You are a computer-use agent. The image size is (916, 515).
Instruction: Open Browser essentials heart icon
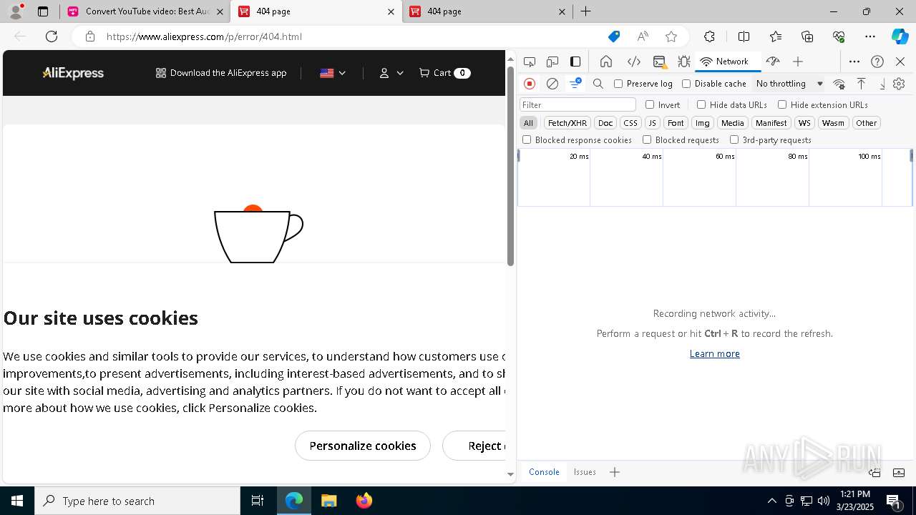point(839,36)
